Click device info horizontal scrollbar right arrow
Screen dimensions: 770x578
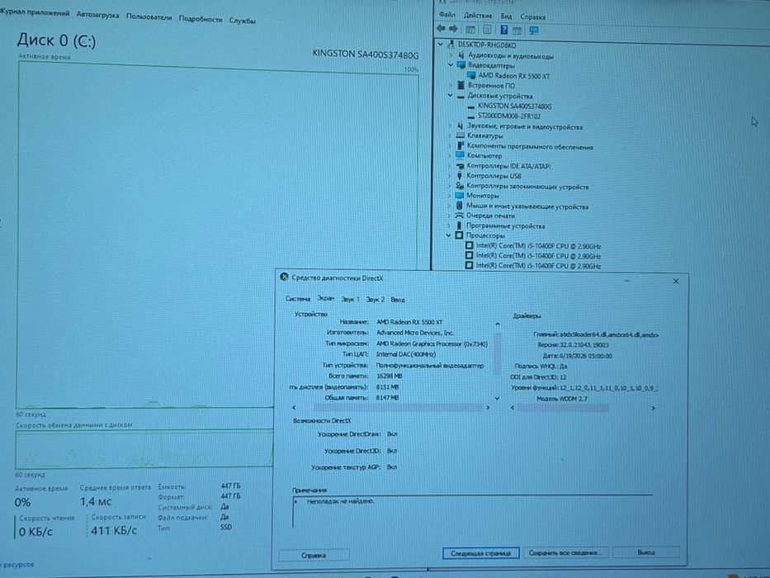pos(488,407)
